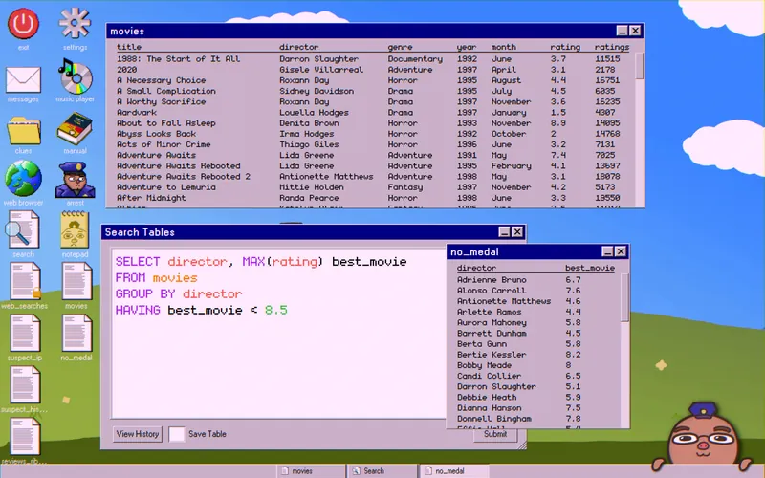The width and height of the screenshot is (765, 478).
Task: Open the manual book icon
Action: [x=75, y=129]
